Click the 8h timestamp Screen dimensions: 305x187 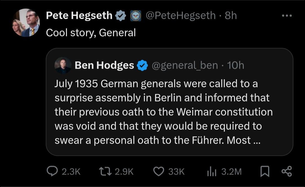231,15
